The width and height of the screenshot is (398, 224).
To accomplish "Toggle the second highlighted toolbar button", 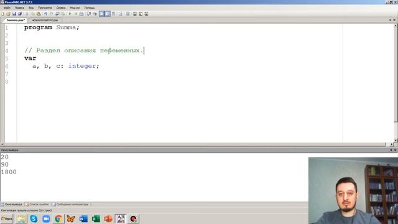I will tap(108, 14).
